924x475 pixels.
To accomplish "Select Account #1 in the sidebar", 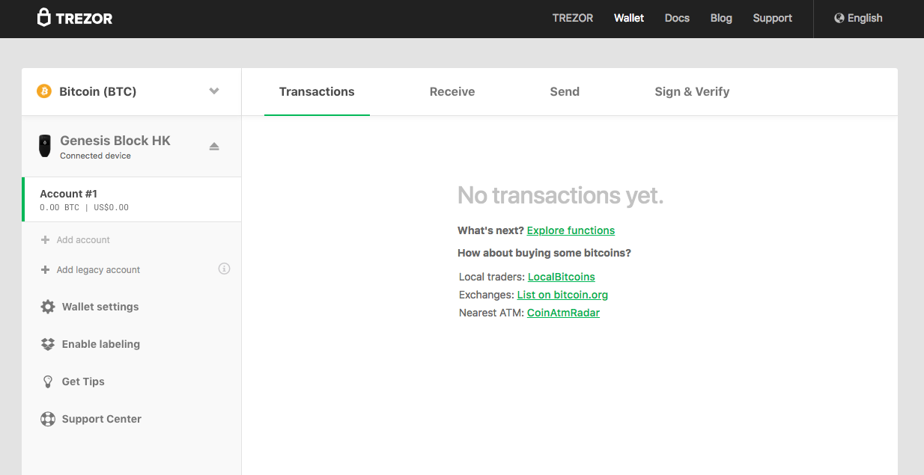I will point(132,200).
